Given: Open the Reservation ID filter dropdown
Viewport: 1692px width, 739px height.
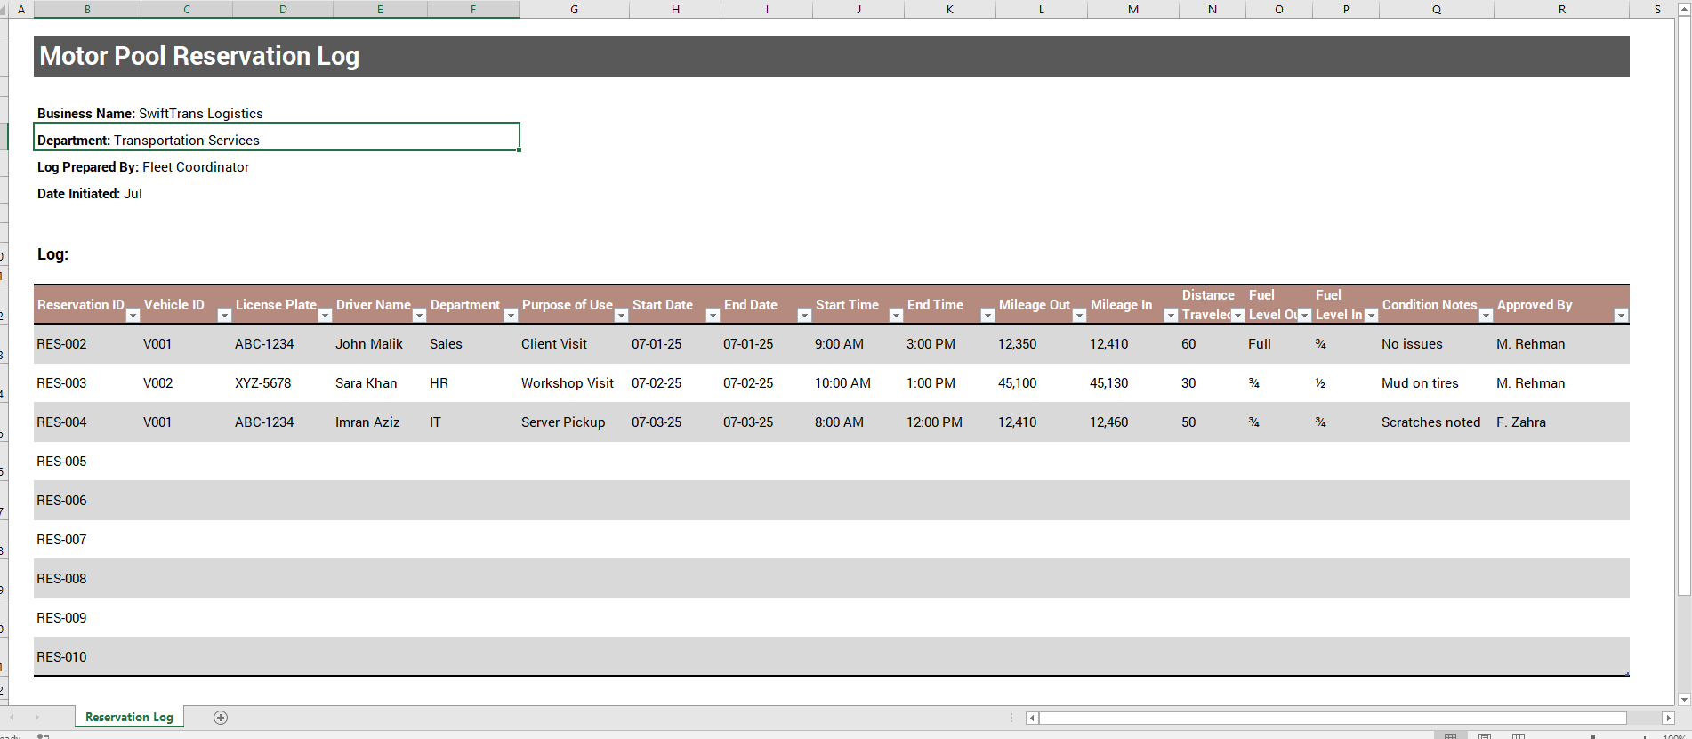Looking at the screenshot, I should [133, 316].
